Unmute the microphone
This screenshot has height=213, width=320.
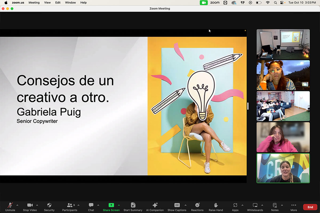click(x=10, y=207)
